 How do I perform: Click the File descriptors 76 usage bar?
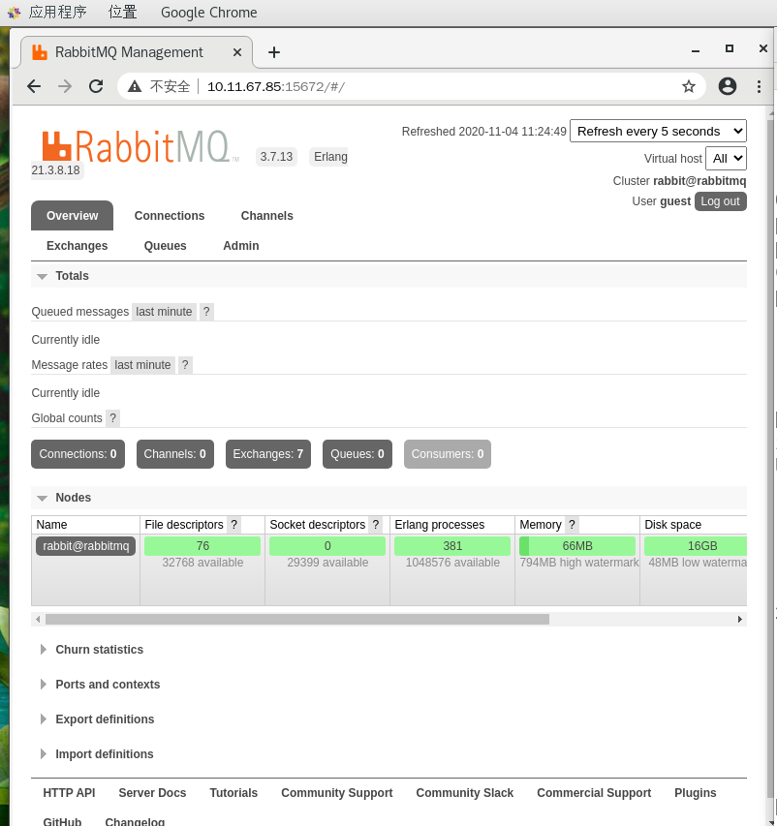tap(202, 546)
